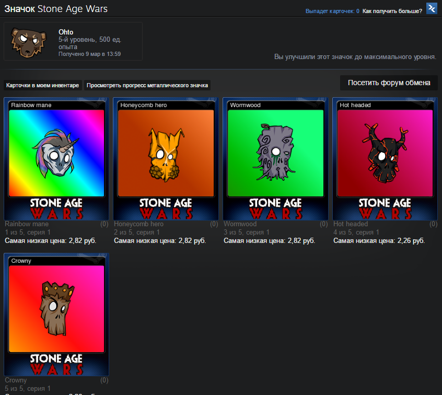
Task: Click the 'Wormwood' caption below card
Action: pyautogui.click(x=240, y=224)
